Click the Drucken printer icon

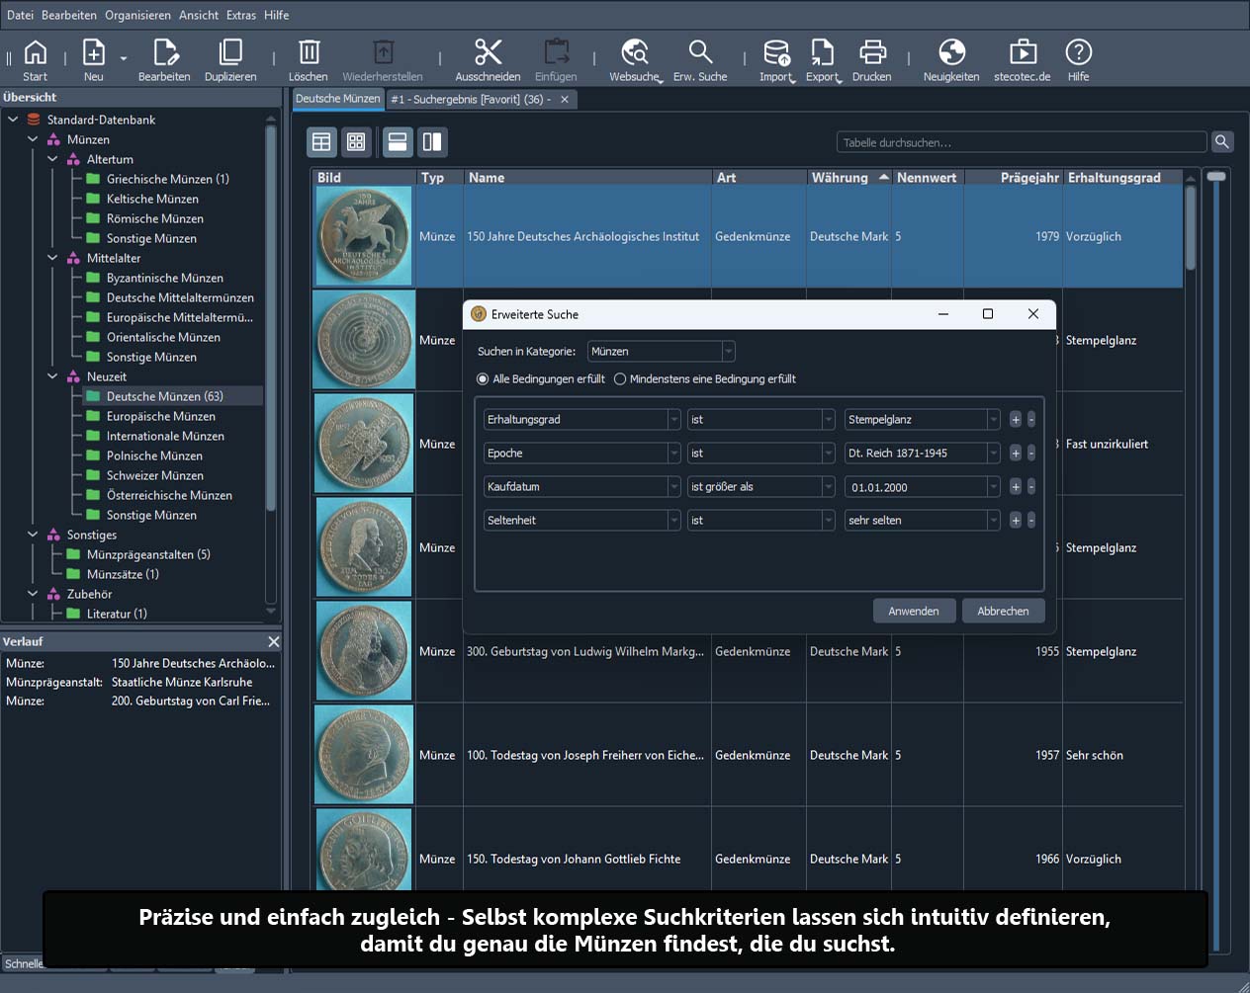pos(871,52)
